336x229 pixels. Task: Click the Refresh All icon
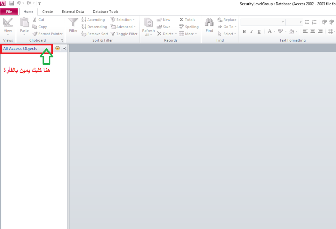click(x=148, y=23)
